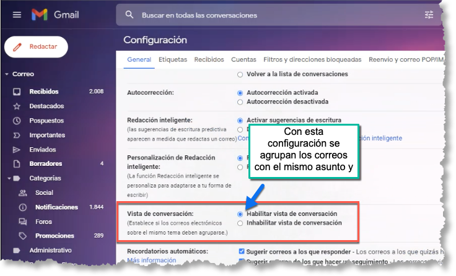Screen dimensions: 456x276
Task: Click the Redactar compose button
Action: point(36,47)
